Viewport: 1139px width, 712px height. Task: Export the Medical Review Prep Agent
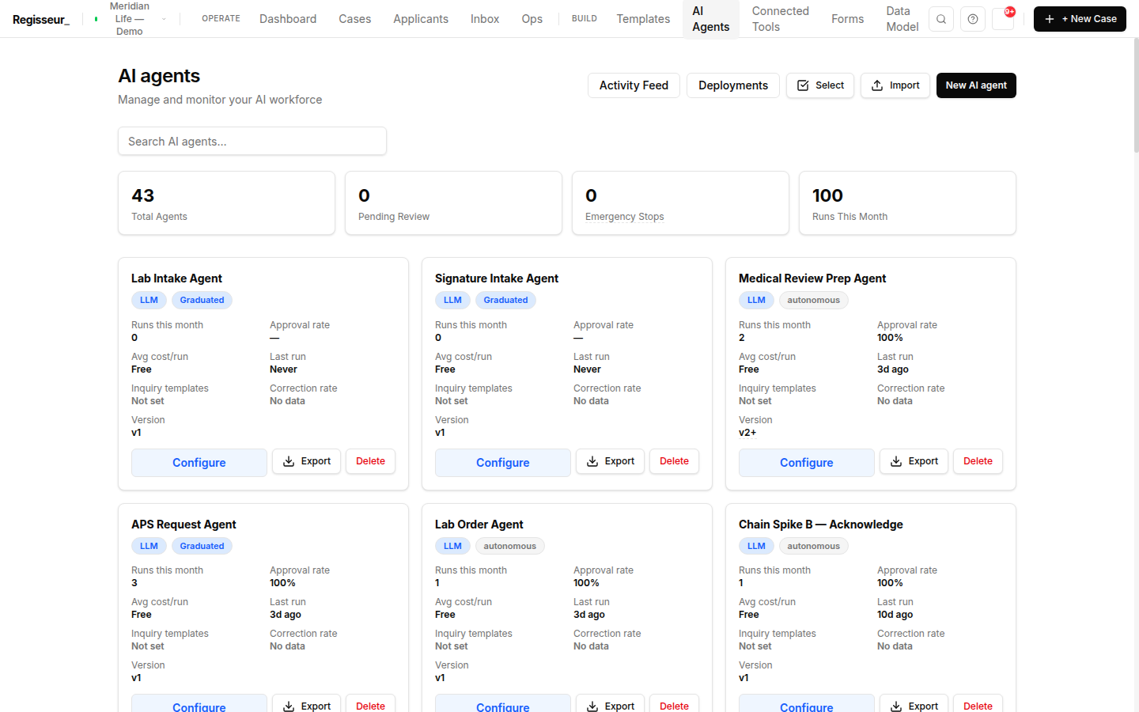pos(914,461)
